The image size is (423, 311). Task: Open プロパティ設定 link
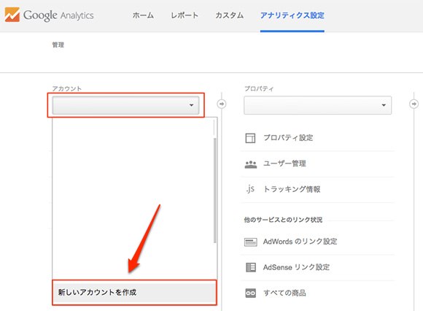click(288, 138)
